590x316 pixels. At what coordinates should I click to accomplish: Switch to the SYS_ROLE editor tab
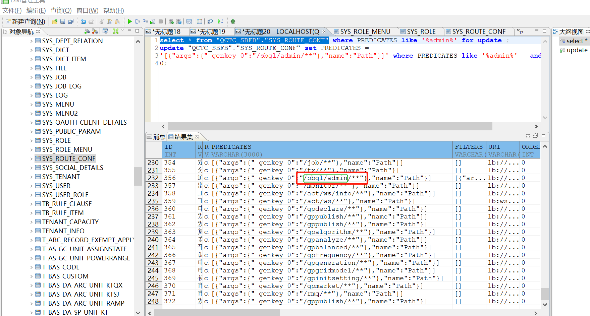[x=421, y=31]
